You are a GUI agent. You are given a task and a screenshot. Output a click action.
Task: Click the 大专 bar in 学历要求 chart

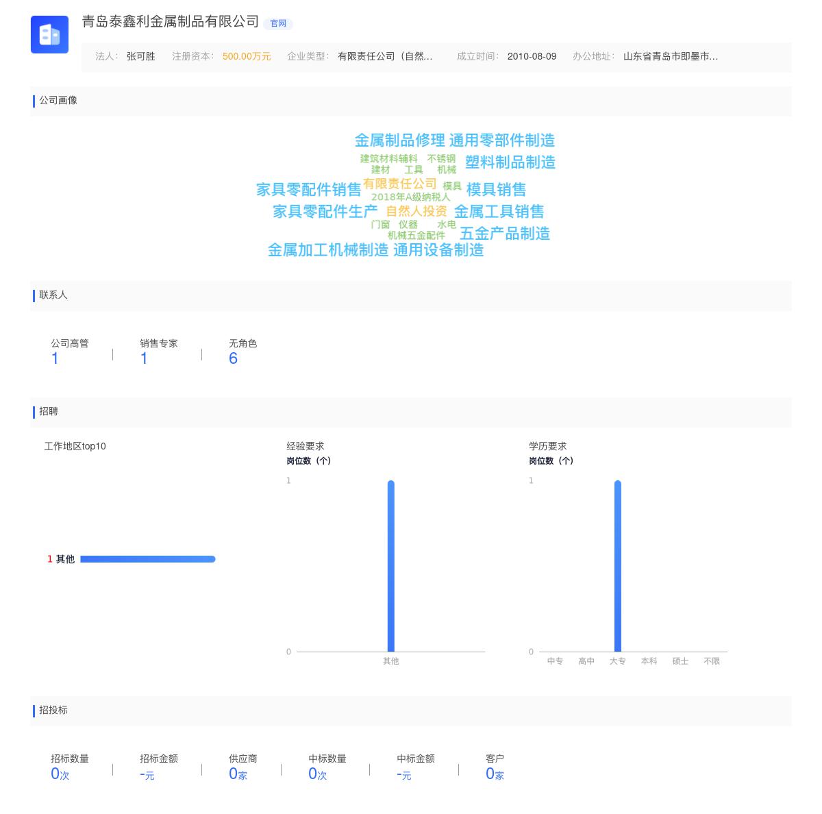click(x=618, y=566)
